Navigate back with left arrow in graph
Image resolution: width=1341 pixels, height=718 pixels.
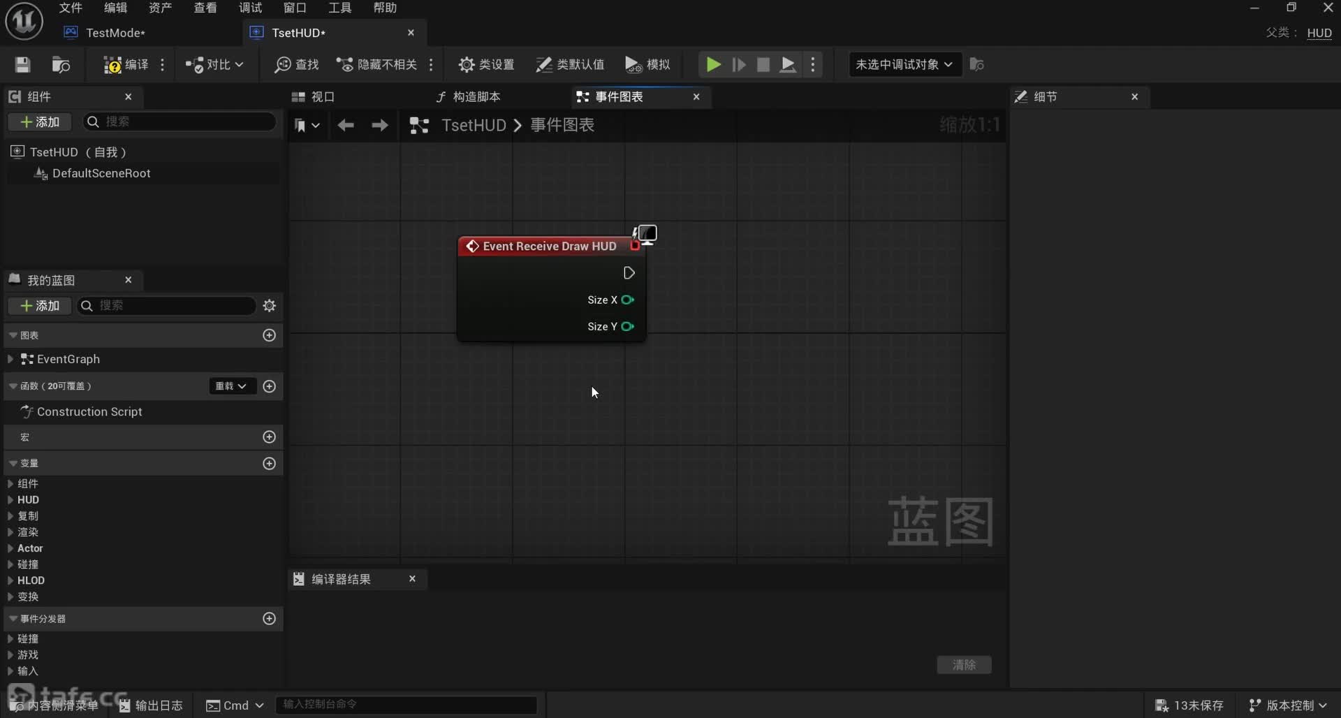[346, 125]
